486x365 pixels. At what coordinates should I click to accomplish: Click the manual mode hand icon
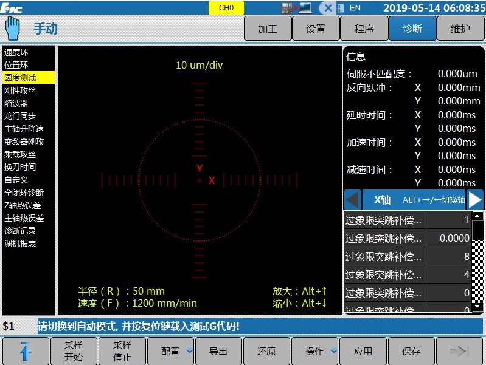[13, 29]
